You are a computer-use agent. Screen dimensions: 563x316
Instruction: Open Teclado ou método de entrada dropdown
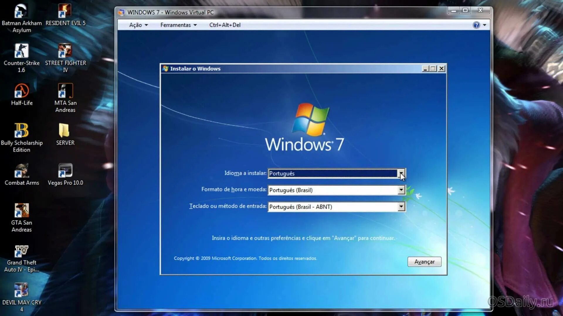click(401, 207)
